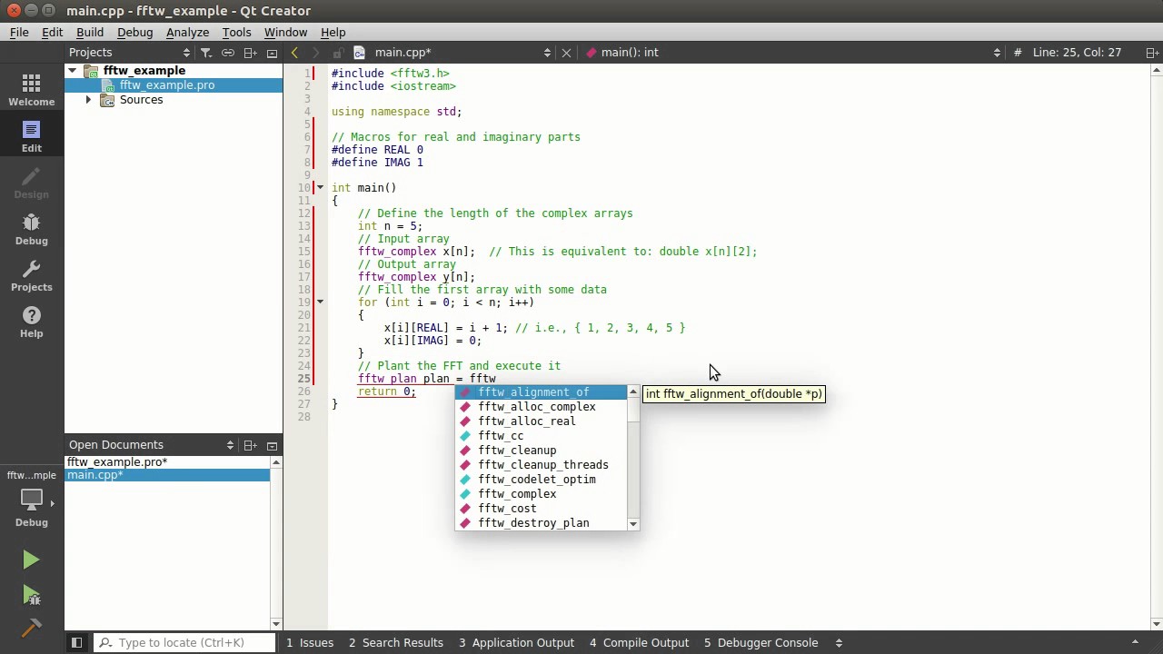Switch to Welcome mode in sidebar
This screenshot has height=654, width=1163.
click(31, 90)
